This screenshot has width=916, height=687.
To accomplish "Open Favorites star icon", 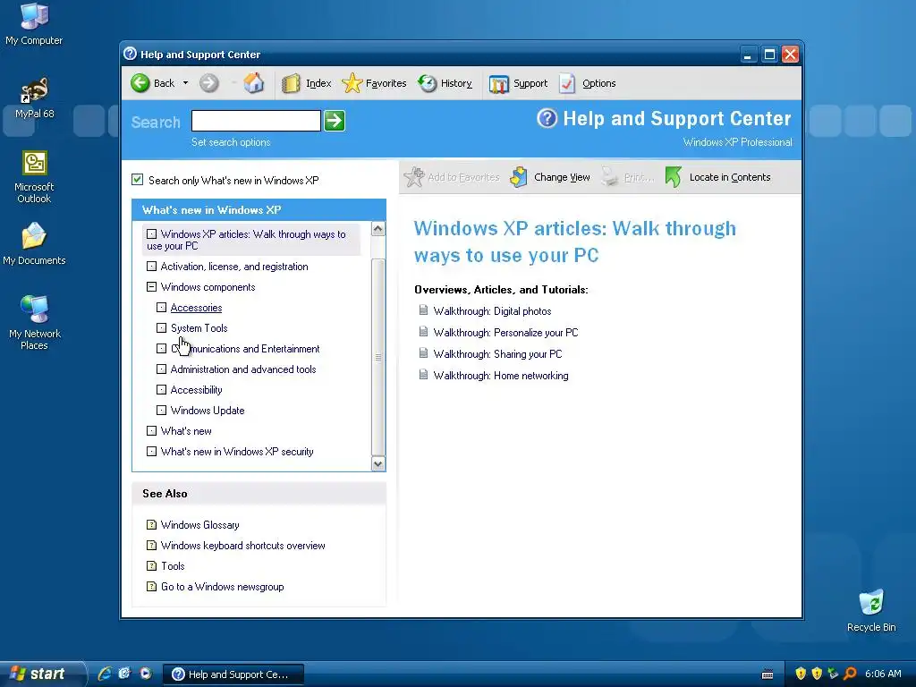I will (352, 83).
